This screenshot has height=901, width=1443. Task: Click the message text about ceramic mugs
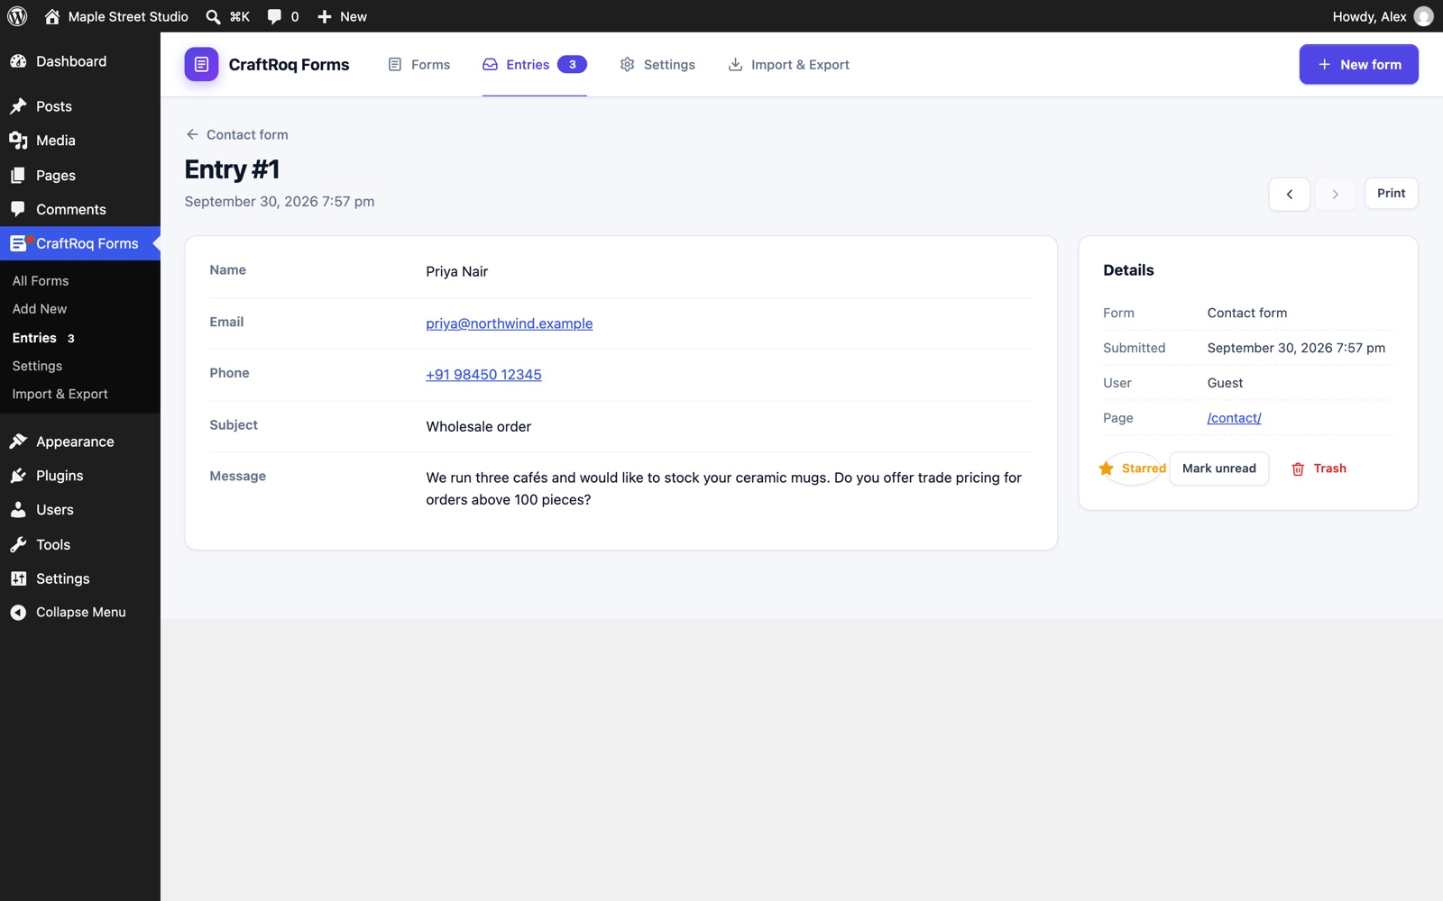click(x=723, y=488)
